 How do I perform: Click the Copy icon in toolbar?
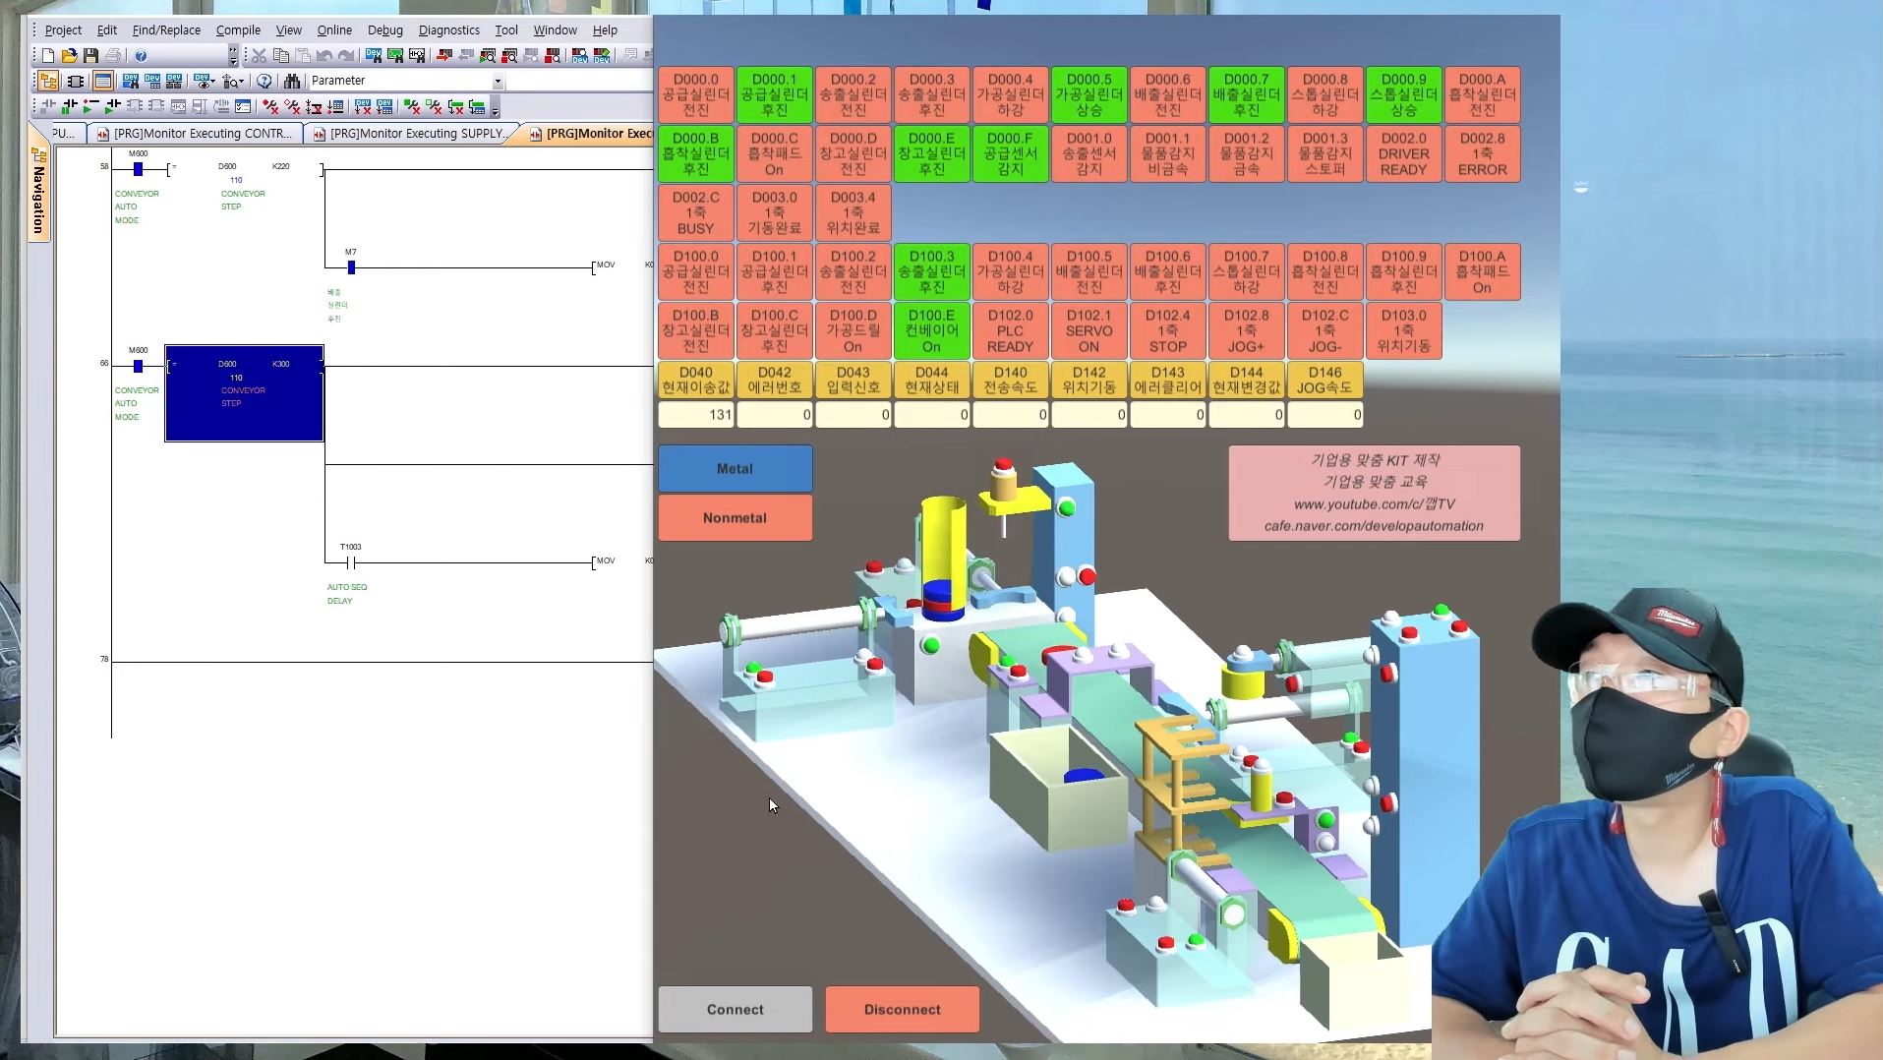(281, 56)
